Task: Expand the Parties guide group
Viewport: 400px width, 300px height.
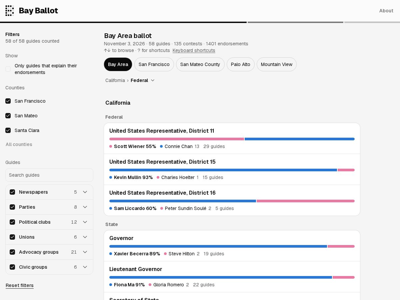Action: [85, 207]
